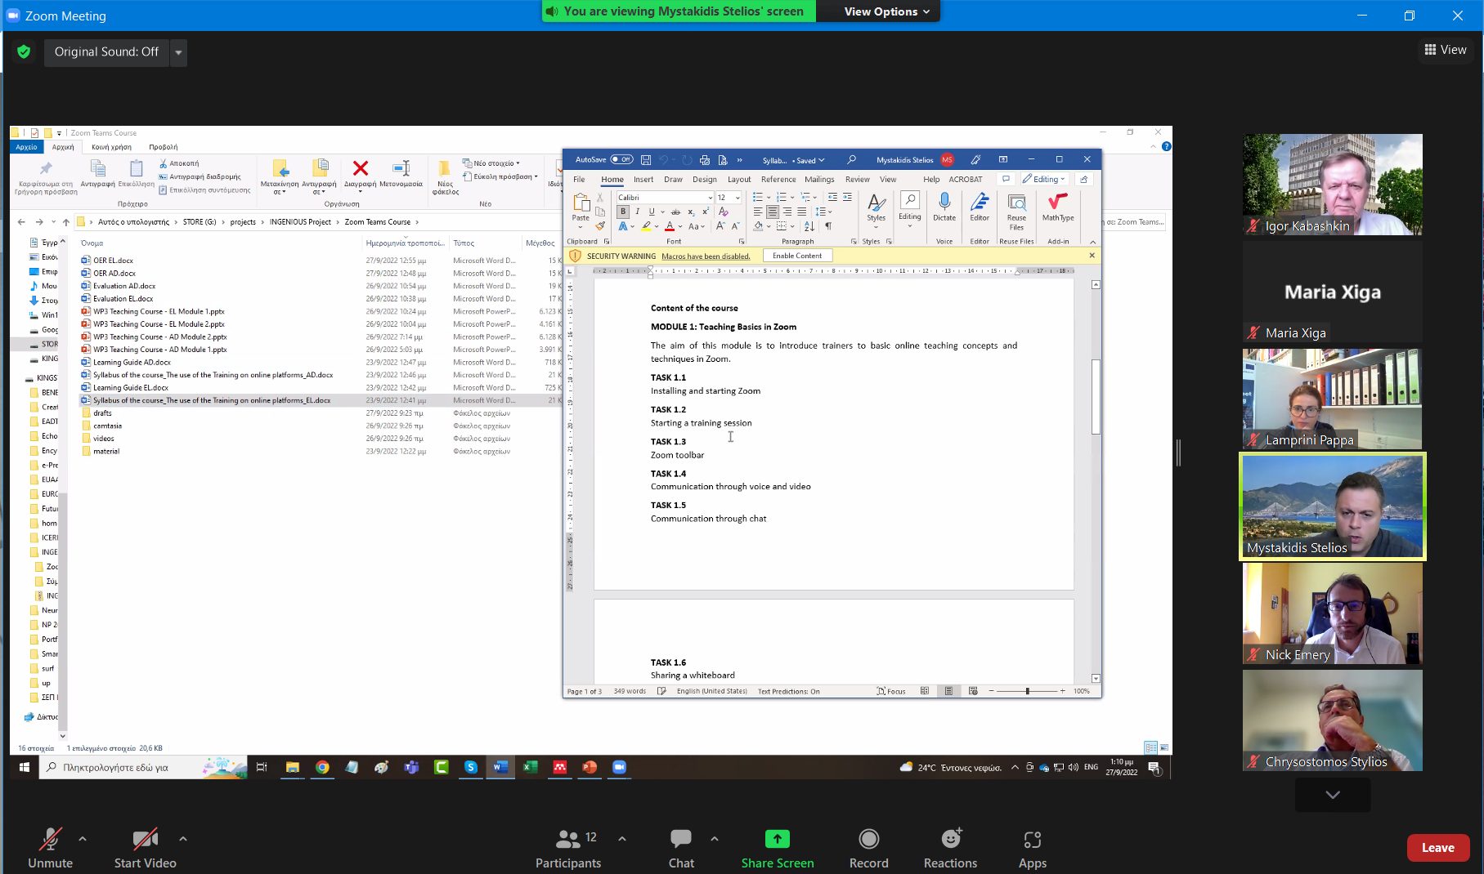Click Zoom Record button
This screenshot has width=1484, height=874.
pos(868,849)
